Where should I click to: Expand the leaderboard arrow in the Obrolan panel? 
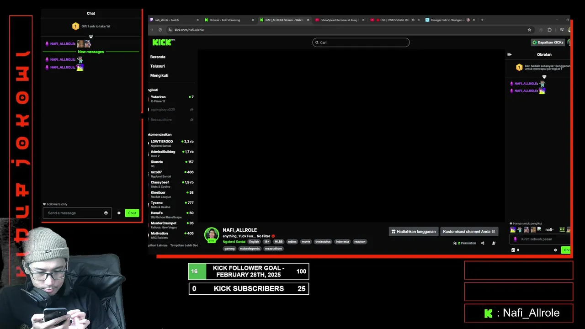tap(544, 77)
